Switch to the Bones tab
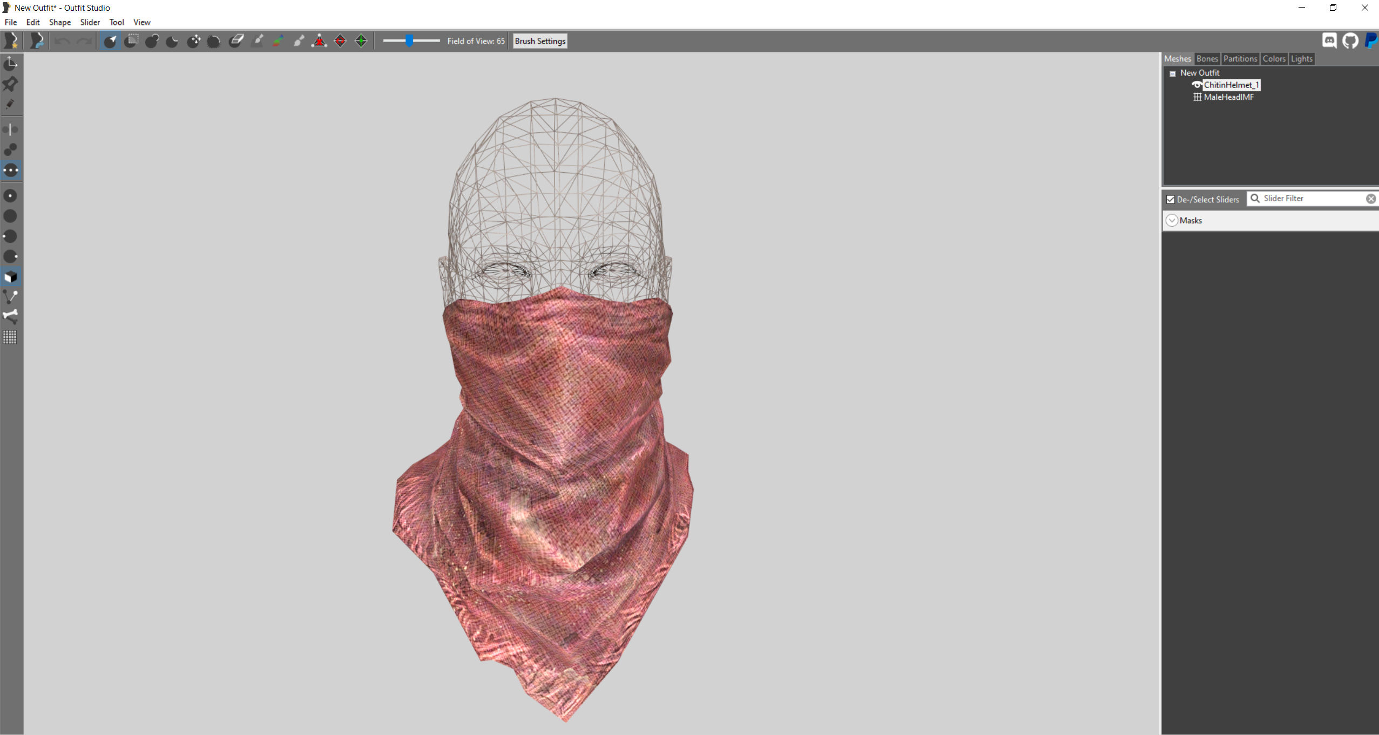The image size is (1379, 735). click(x=1207, y=59)
